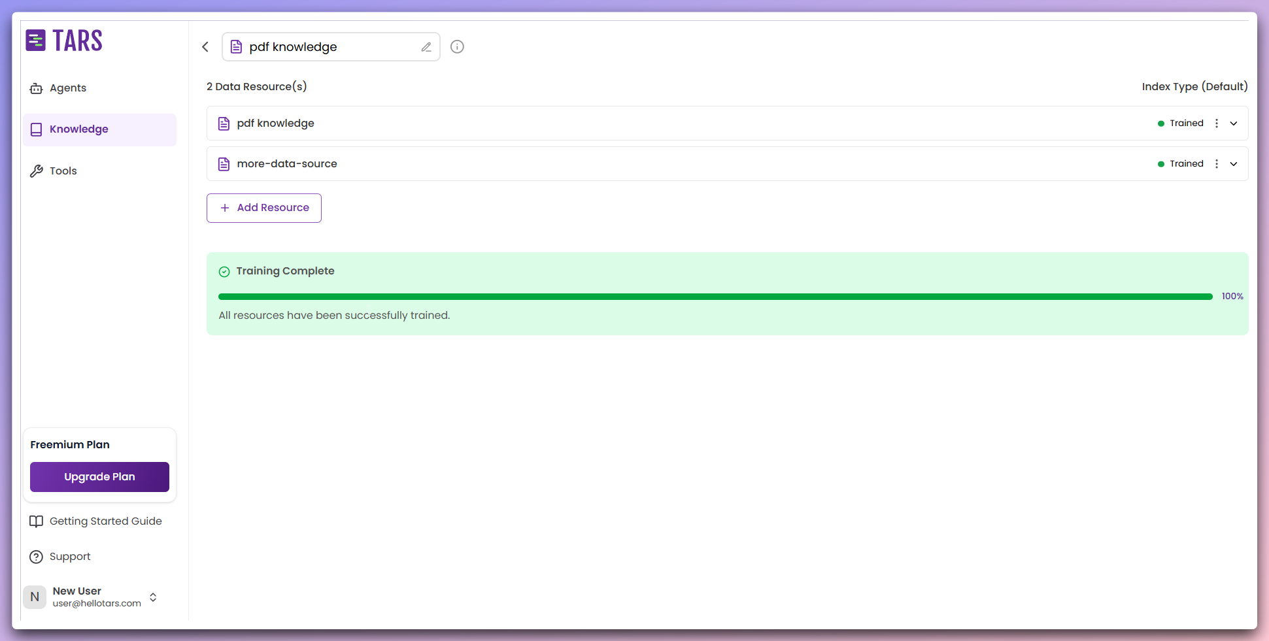The width and height of the screenshot is (1269, 641).
Task: Show info via the circled i icon
Action: pos(457,46)
